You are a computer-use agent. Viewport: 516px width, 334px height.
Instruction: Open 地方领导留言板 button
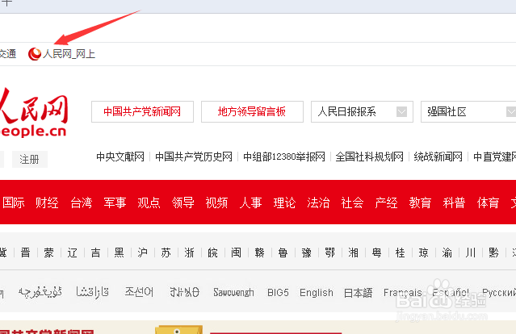252,112
